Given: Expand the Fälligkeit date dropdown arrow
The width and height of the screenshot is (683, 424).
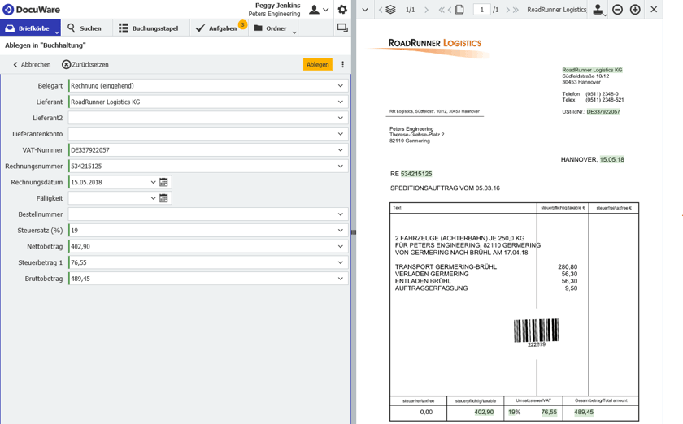Looking at the screenshot, I should tap(154, 198).
